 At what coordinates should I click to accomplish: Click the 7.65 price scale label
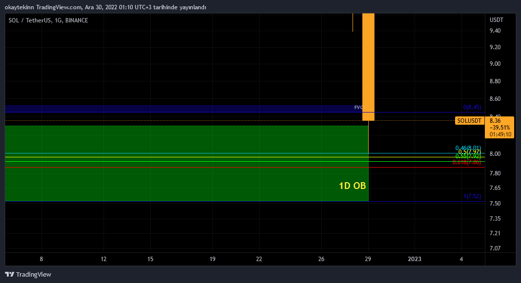pos(495,188)
